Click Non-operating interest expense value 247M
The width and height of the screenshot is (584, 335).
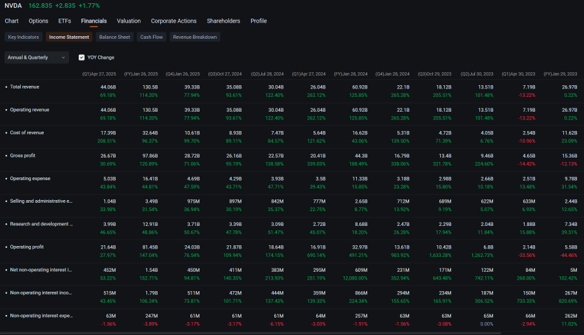pyautogui.click(x=151, y=316)
